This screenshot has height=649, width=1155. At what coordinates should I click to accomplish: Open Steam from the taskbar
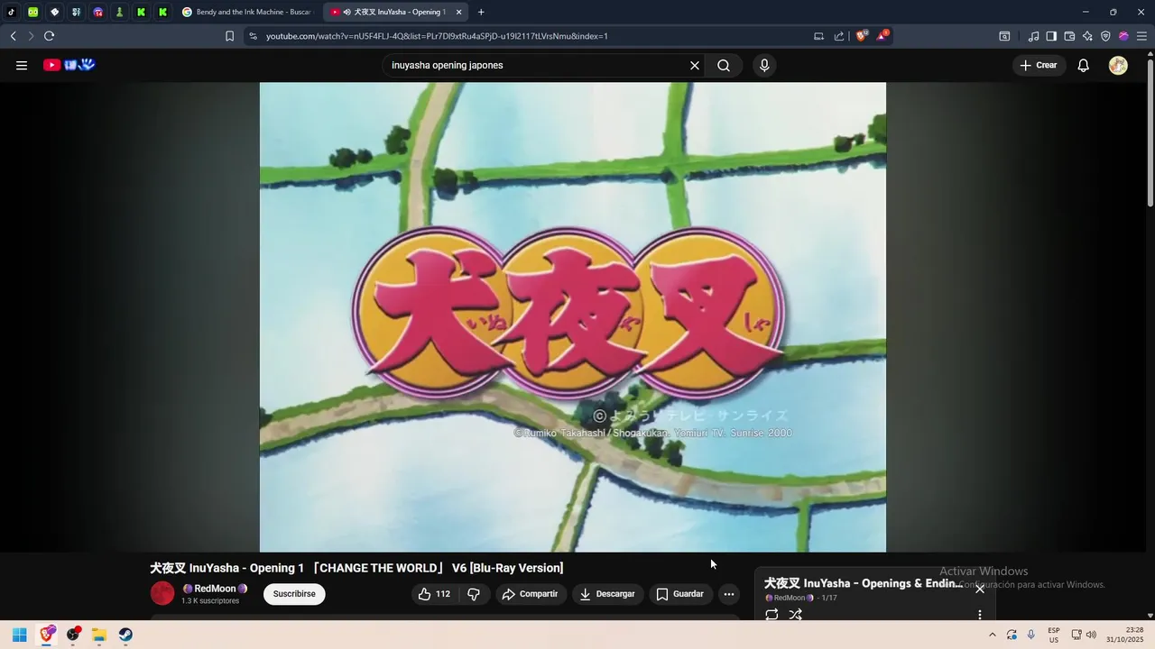click(x=125, y=635)
